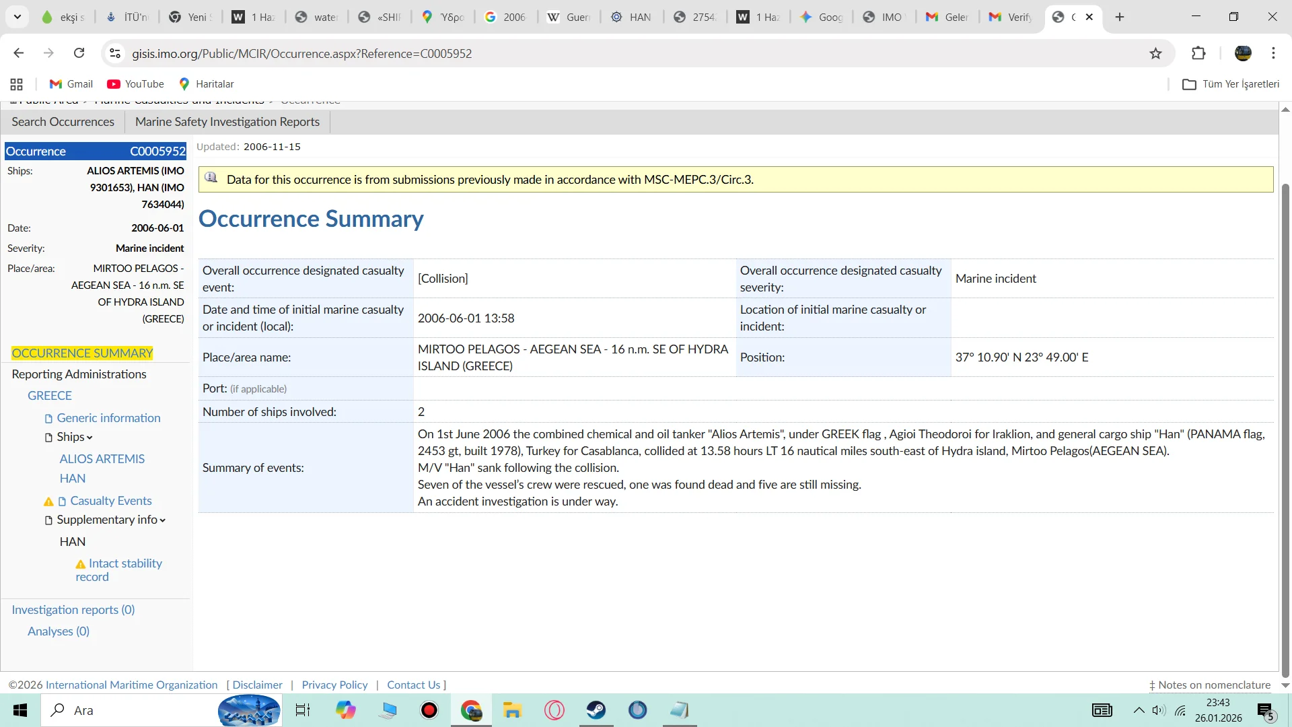This screenshot has height=727, width=1292.
Task: Show hidden system tray icons chevron
Action: (x=1139, y=710)
